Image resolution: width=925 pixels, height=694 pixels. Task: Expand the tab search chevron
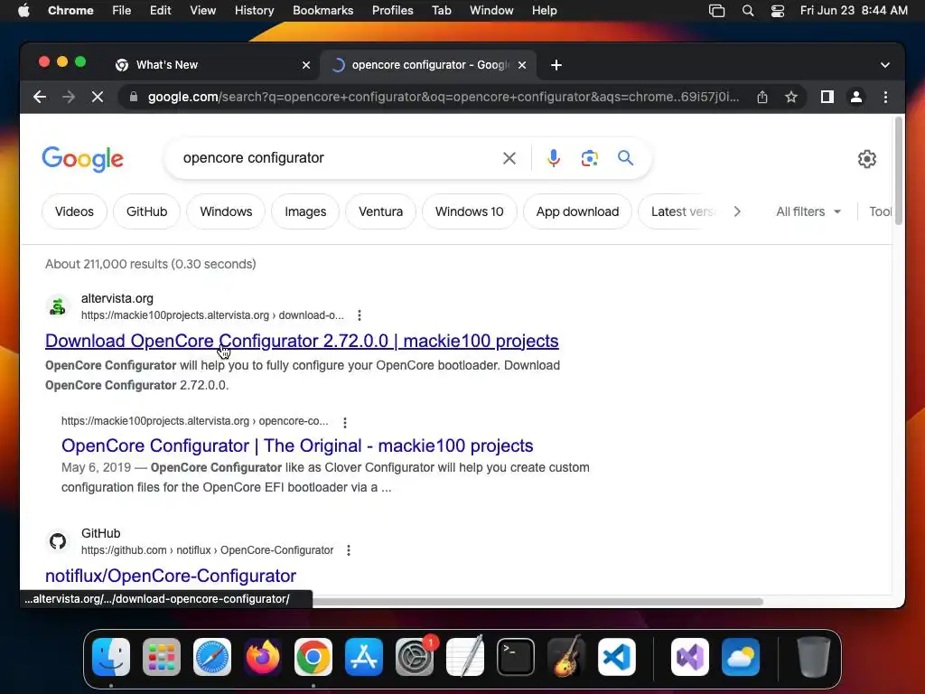tap(885, 65)
